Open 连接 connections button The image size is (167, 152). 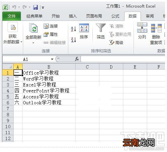51,26
